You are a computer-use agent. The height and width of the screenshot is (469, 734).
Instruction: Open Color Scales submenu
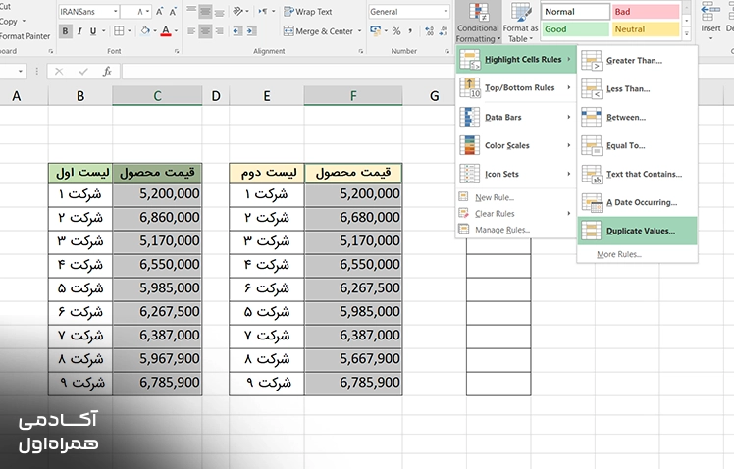pyautogui.click(x=516, y=145)
